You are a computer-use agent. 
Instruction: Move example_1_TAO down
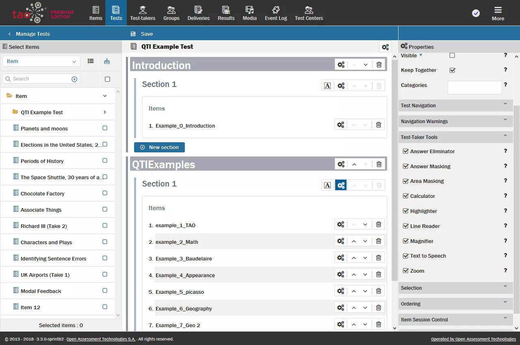click(366, 224)
